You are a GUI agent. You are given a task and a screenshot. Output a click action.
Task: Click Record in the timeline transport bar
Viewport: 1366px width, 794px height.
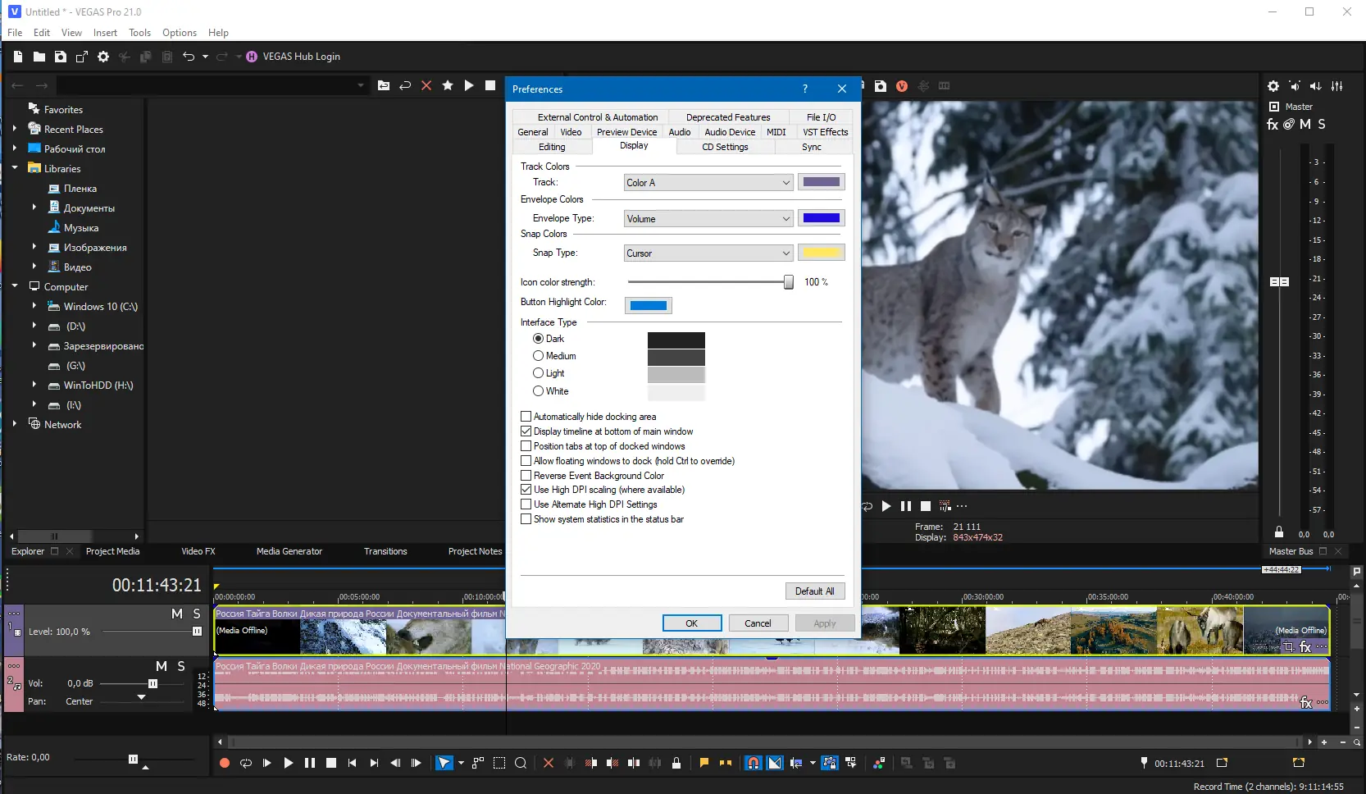pos(225,763)
